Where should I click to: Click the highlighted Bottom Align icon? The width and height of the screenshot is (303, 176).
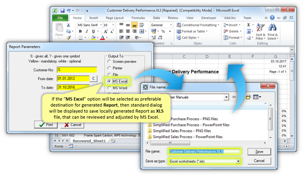pyautogui.click(x=134, y=25)
